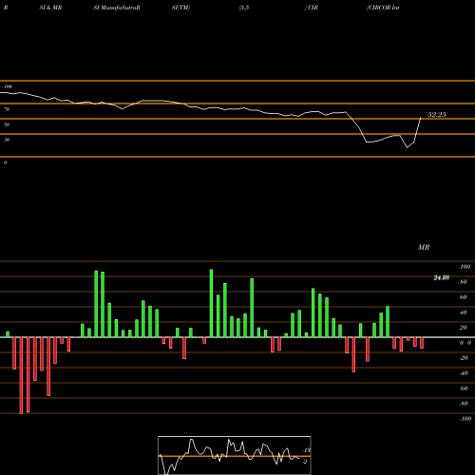Click the mini chart thumbnail at the bottom

coord(235,455)
